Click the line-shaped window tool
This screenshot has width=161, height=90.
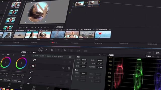31,72
